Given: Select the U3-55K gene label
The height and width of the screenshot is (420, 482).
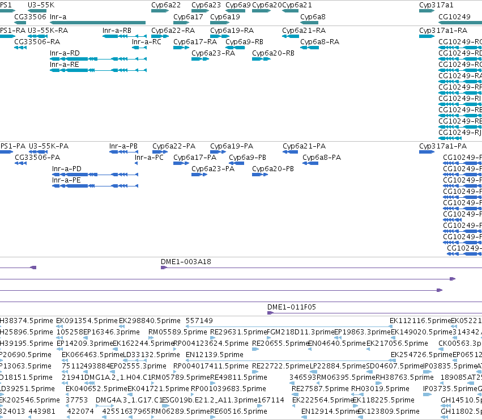Looking at the screenshot, I should 41,5.
